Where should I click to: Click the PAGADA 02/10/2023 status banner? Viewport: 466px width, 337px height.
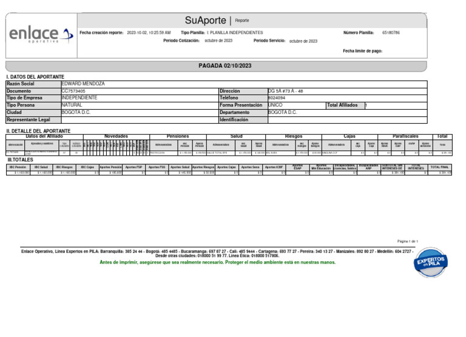(x=216, y=66)
